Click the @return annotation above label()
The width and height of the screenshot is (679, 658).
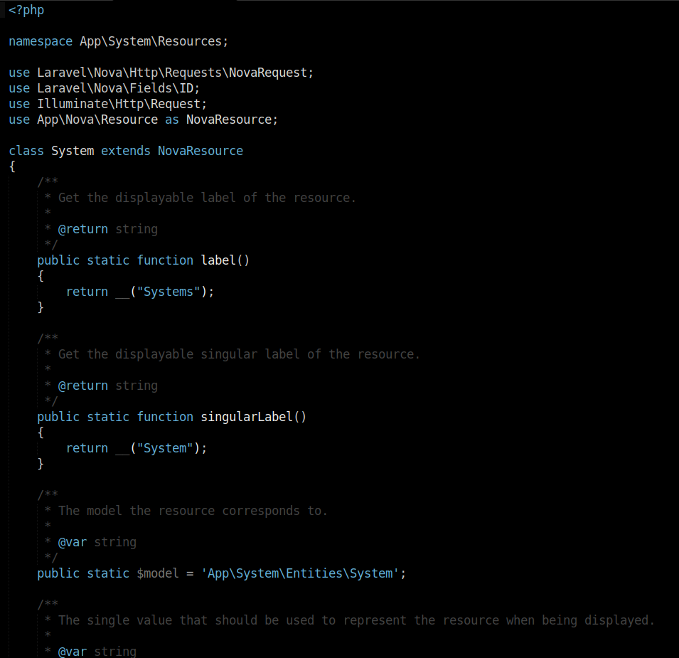tap(83, 228)
